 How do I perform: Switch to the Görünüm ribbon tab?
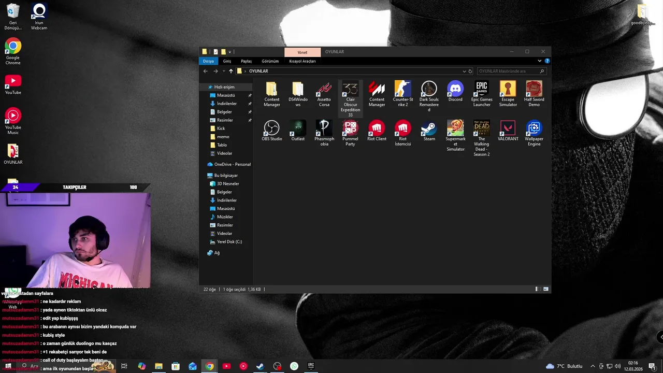click(270, 61)
